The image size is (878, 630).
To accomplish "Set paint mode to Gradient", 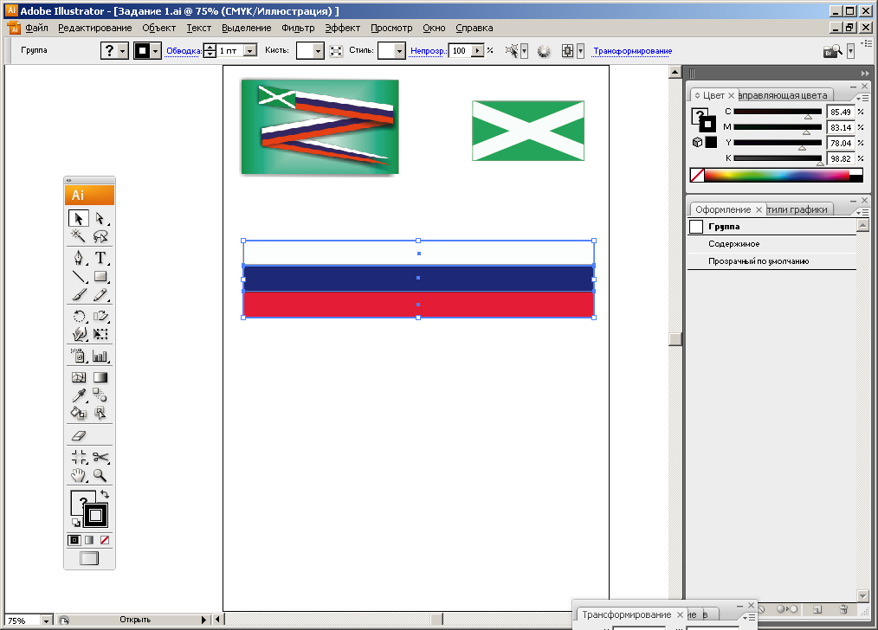I will pyautogui.click(x=89, y=540).
